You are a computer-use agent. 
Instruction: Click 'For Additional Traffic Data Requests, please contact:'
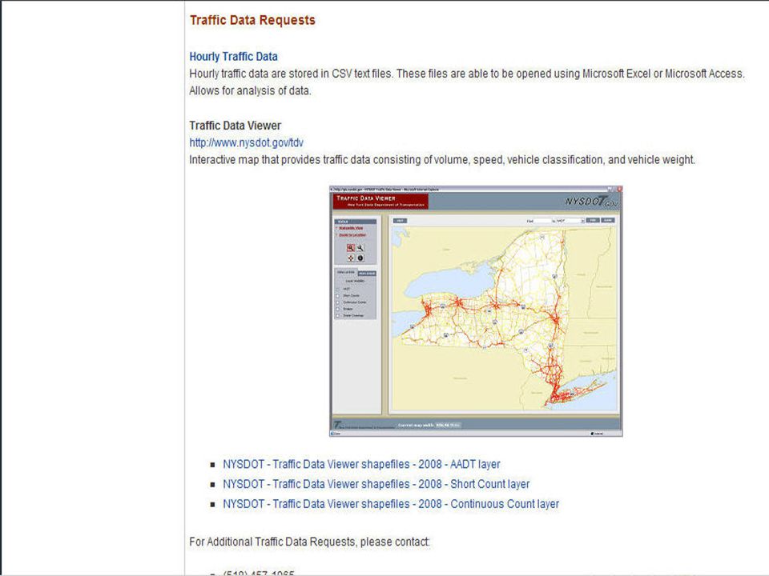pos(309,542)
